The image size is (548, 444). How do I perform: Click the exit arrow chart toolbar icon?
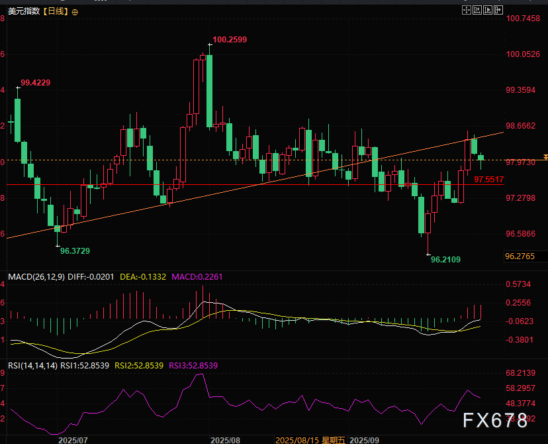point(498,10)
